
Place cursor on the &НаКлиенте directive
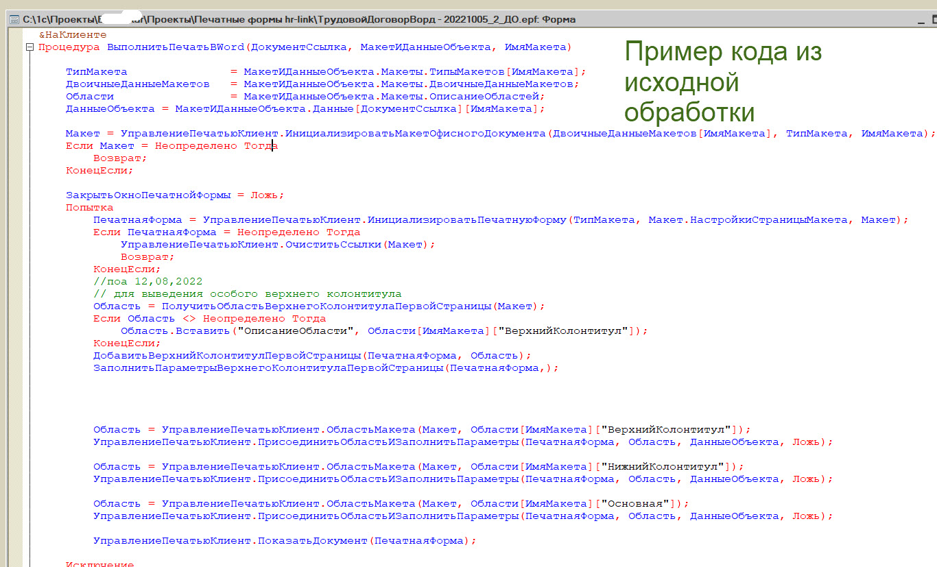click(72, 35)
